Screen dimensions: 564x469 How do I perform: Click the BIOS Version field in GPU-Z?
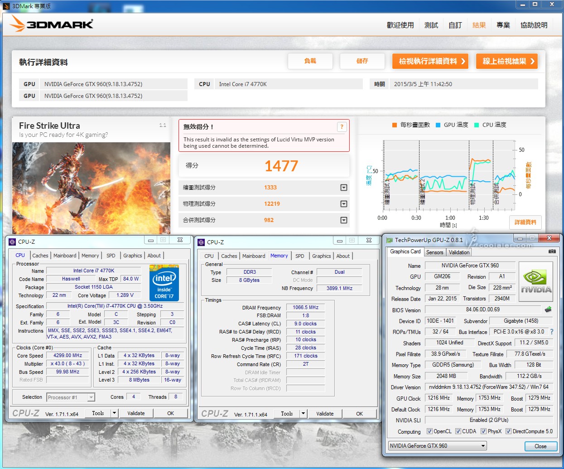point(483,309)
